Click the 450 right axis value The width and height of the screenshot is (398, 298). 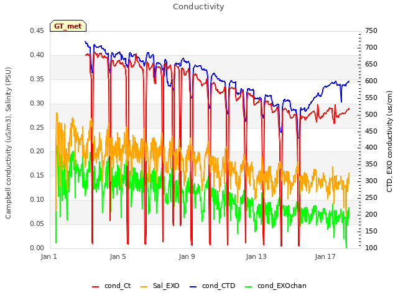[x=371, y=131]
